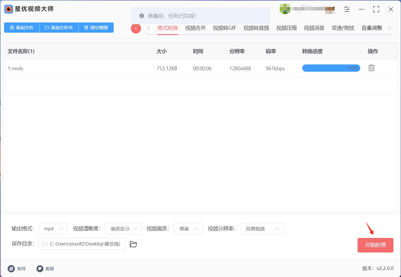Open 官网 website icon link
The width and height of the screenshot is (401, 277).
(11, 269)
